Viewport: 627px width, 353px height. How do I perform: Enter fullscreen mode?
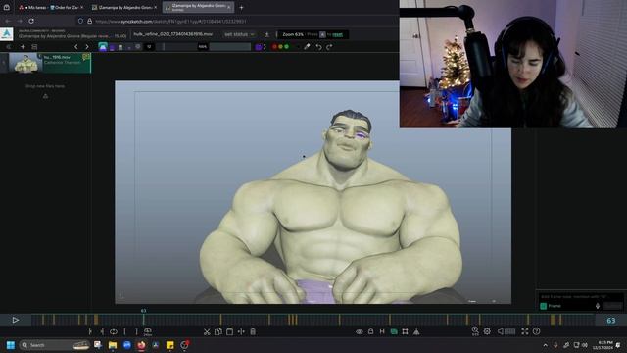[x=525, y=331]
